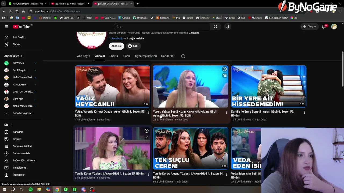Open the Gartic.io bookmark
This screenshot has width=344, height=193.
tap(124, 18)
